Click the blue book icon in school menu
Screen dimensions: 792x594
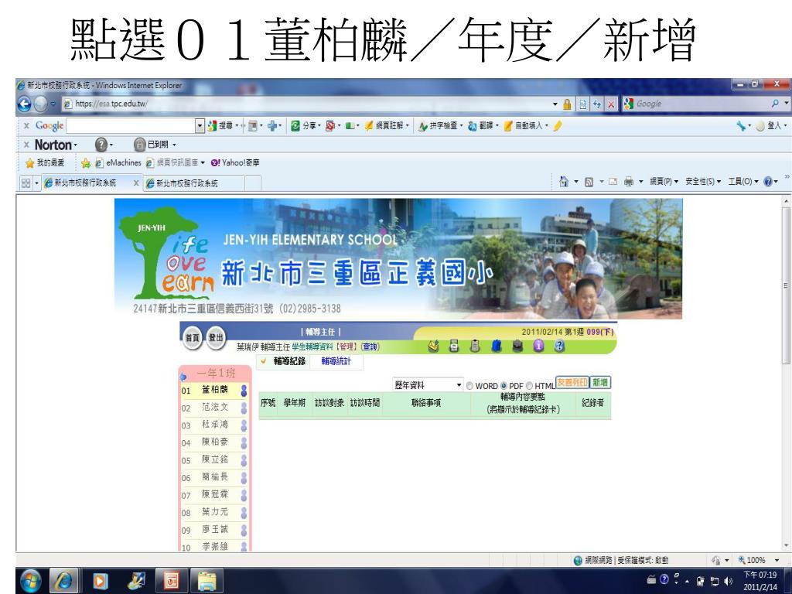[x=496, y=346]
